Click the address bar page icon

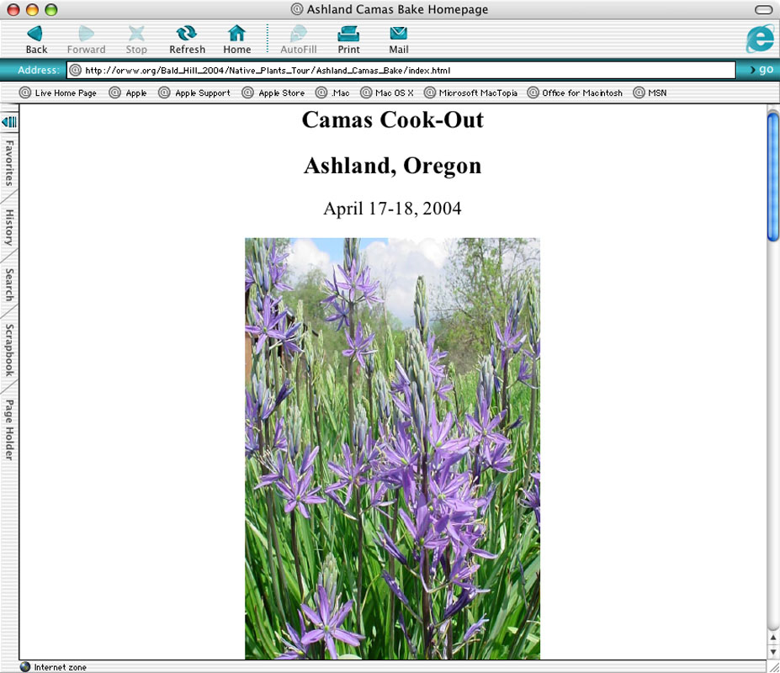(x=75, y=70)
